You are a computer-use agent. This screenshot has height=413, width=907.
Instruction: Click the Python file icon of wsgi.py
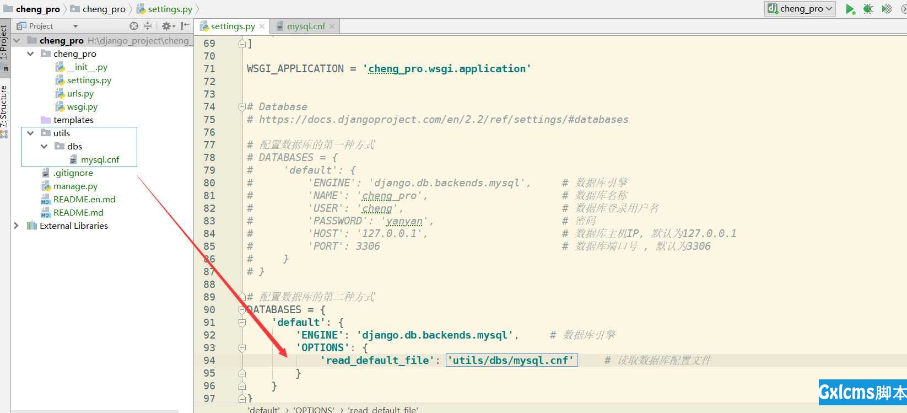(x=60, y=107)
